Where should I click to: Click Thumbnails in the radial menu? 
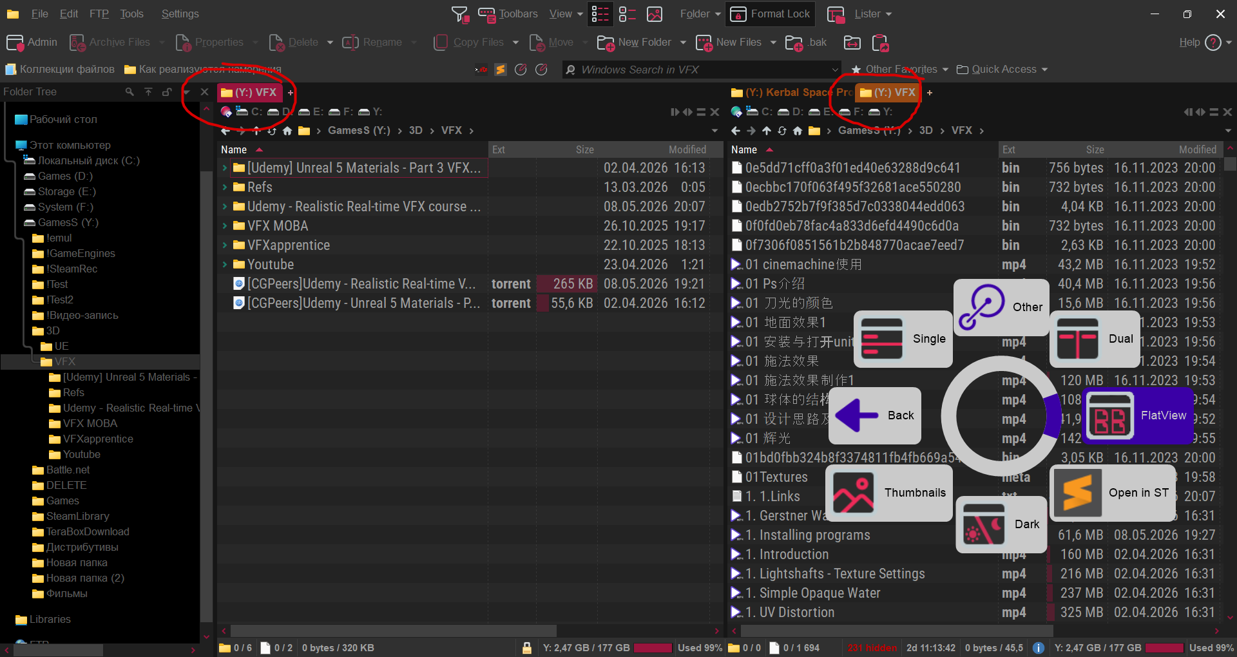coord(889,493)
